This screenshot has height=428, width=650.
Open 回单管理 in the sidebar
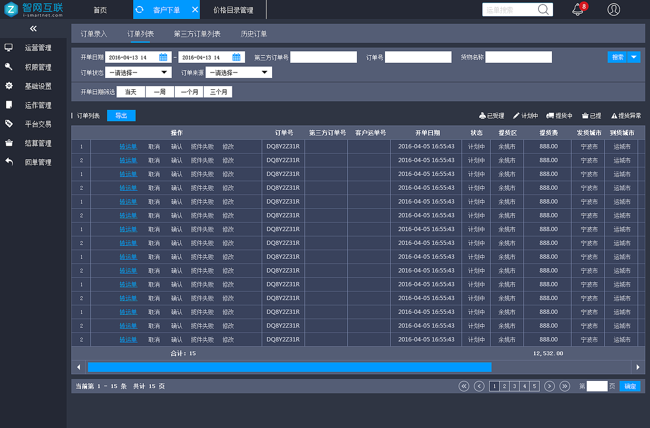[34, 162]
